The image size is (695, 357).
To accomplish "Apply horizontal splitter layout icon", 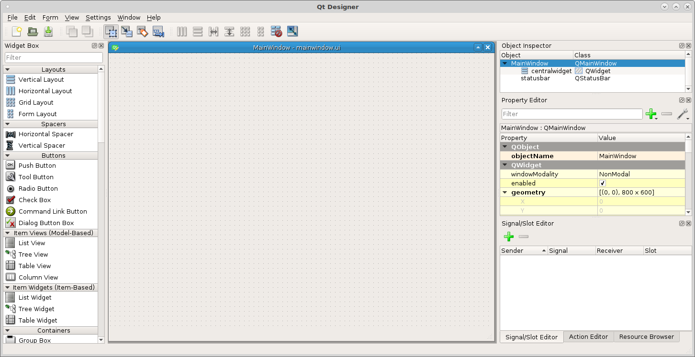I will click(213, 32).
